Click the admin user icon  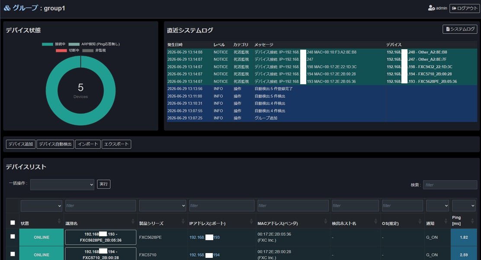pyautogui.click(x=431, y=8)
